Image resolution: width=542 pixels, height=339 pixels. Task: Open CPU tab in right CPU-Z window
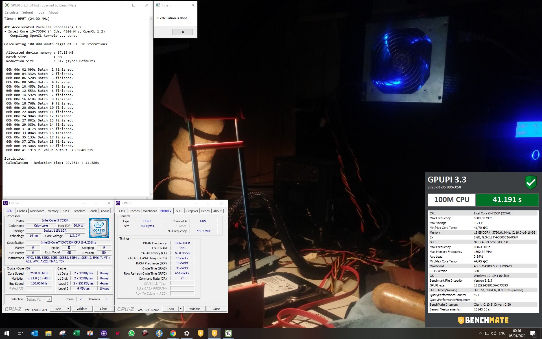[122, 211]
